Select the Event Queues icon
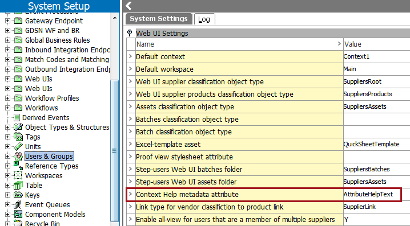The image size is (410, 226). 18,204
